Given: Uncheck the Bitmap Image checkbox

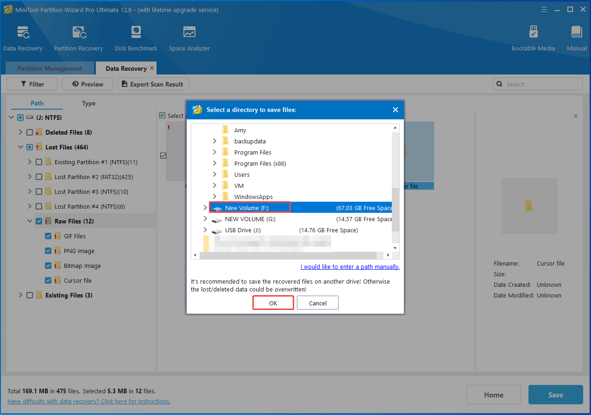Looking at the screenshot, I should [x=48, y=266].
